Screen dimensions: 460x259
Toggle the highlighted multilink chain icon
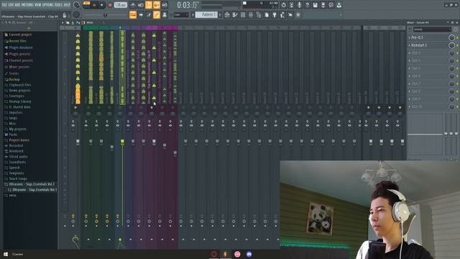click(x=157, y=14)
